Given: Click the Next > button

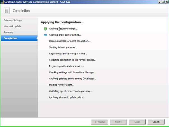Looking at the screenshot, I should click(118, 122).
